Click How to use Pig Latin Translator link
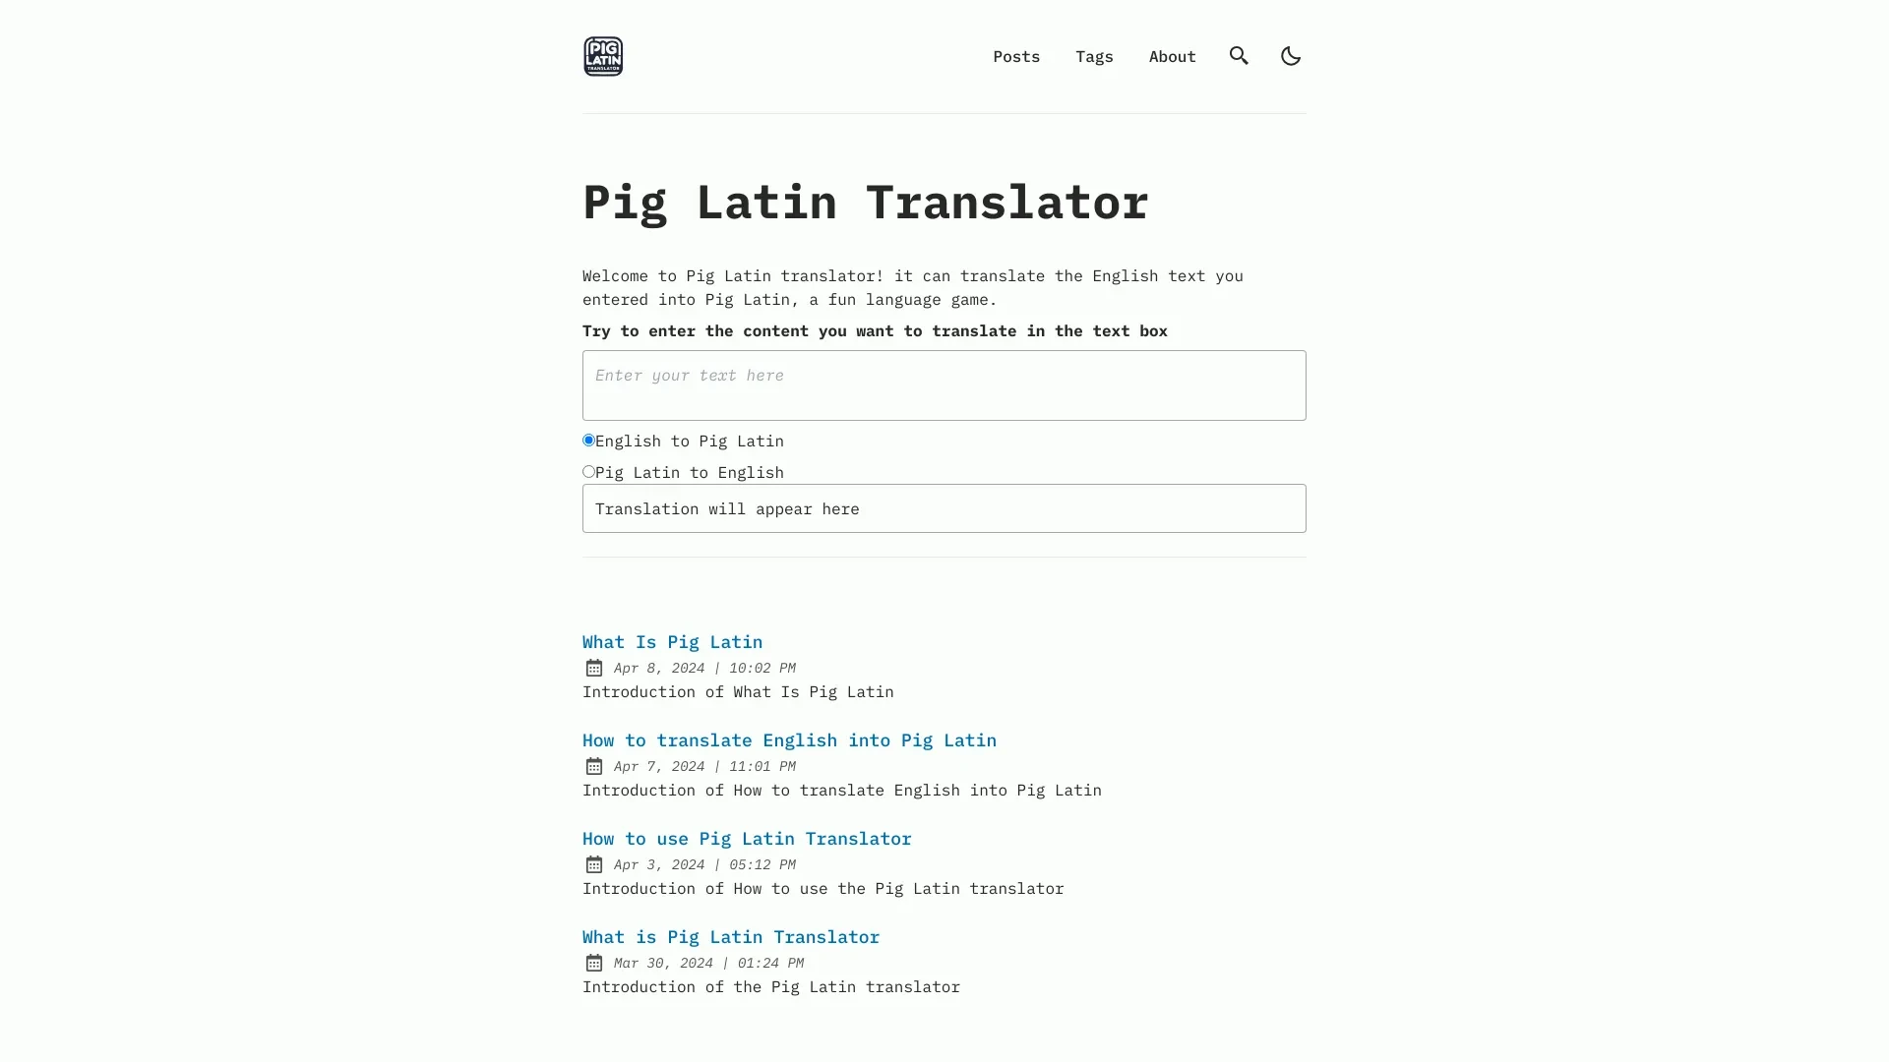 (748, 838)
